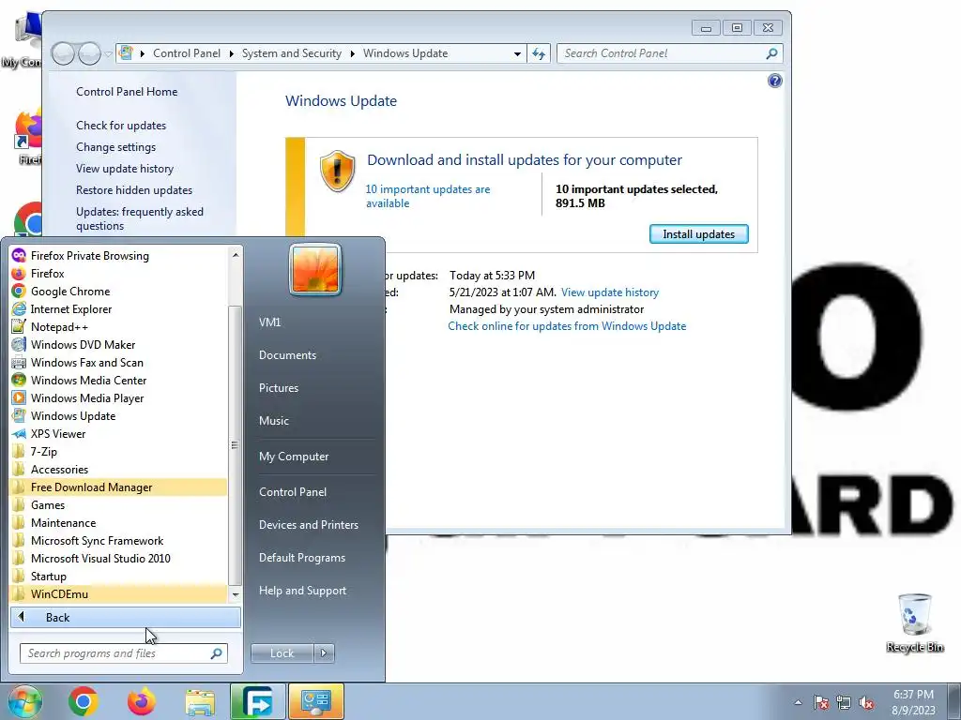Open Control Panel from Start menu

[293, 491]
